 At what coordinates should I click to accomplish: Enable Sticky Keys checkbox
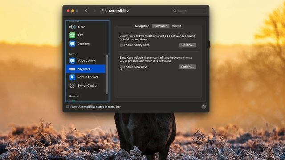(122, 45)
